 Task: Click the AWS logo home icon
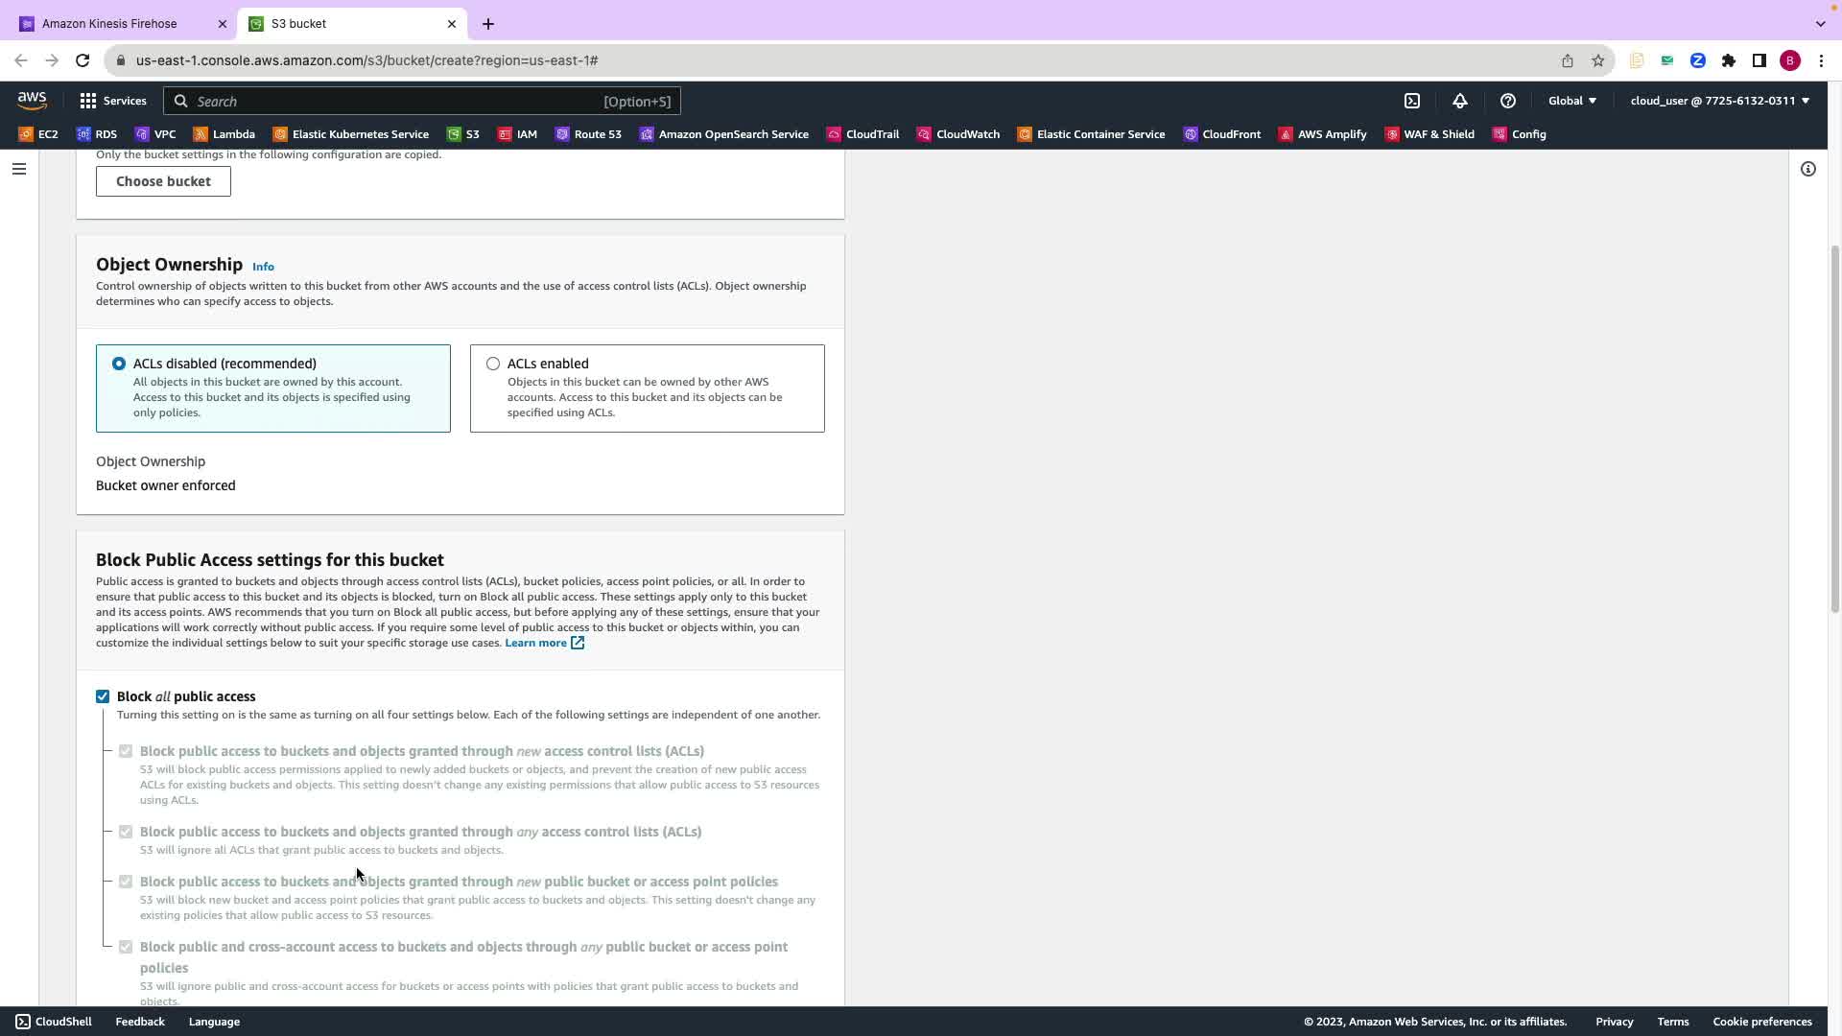32,101
